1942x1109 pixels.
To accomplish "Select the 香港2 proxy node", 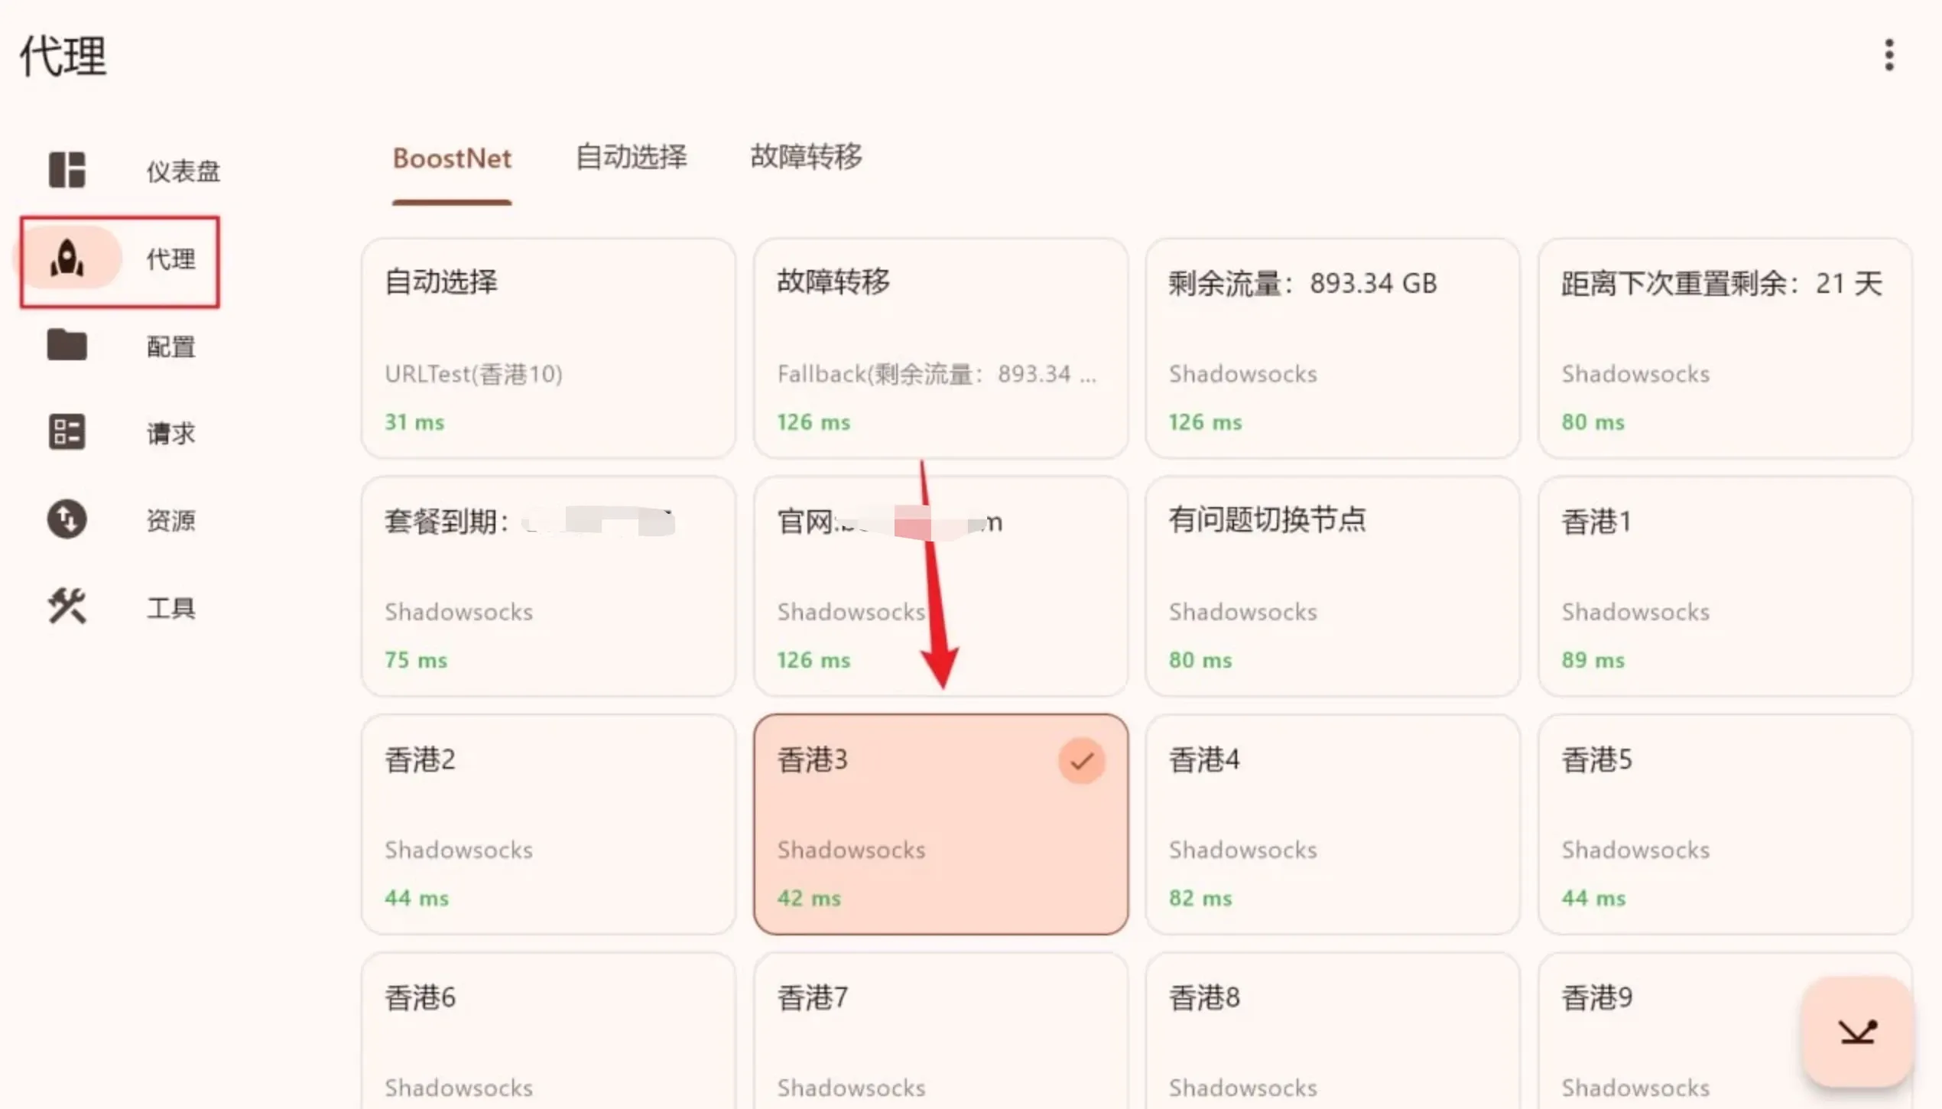I will pos(548,824).
